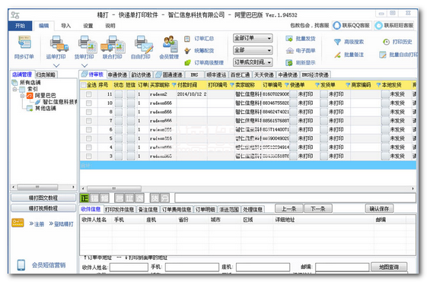Screen dimensions: 427x282
Task: Check the box for order row 8
Action: click(89, 112)
